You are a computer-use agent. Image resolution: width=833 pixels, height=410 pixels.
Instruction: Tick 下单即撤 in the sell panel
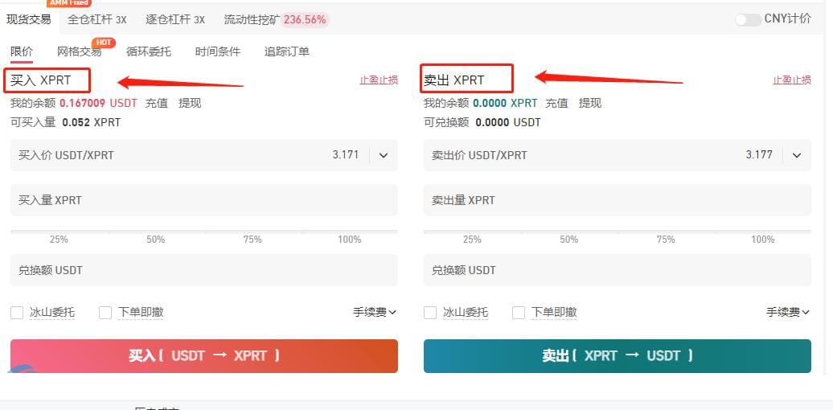[x=519, y=312]
